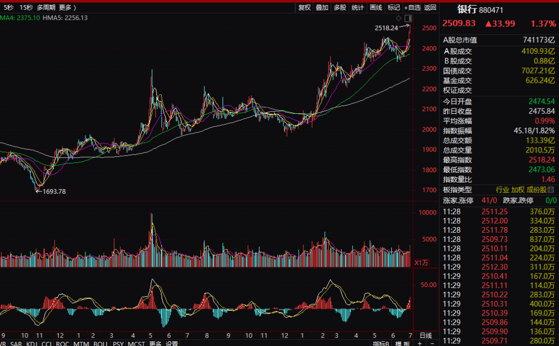Click the diamond marker icon above the chart

(x=399, y=18)
